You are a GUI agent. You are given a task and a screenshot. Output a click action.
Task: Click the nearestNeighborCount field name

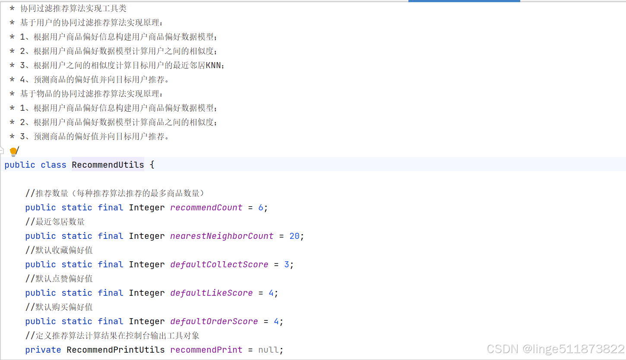(222, 236)
